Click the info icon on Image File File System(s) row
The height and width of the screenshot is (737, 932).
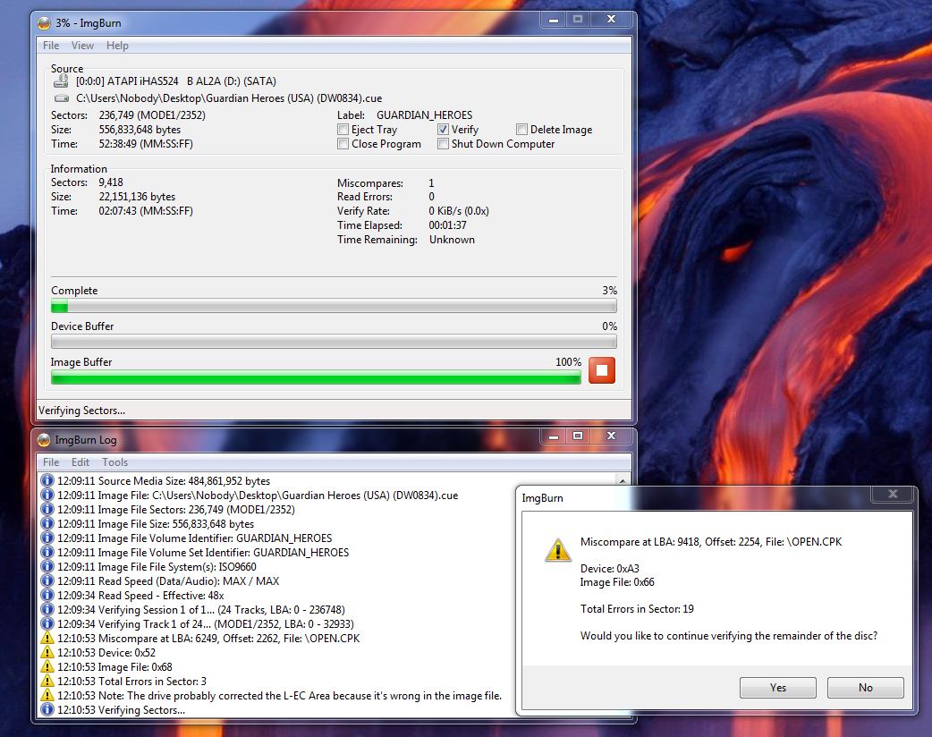tap(47, 567)
